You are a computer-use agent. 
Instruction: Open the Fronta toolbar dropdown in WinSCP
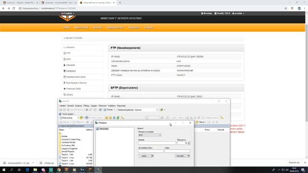[109, 110]
